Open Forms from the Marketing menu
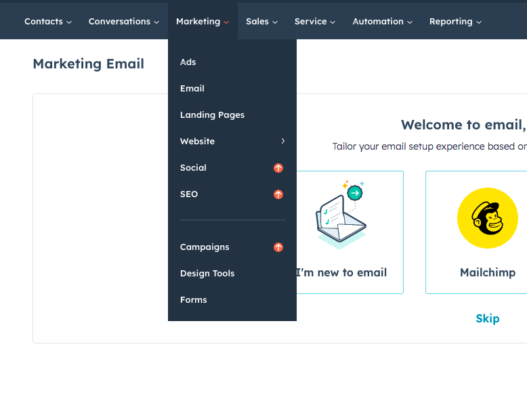Image resolution: width=527 pixels, height=420 pixels. pyautogui.click(x=193, y=299)
